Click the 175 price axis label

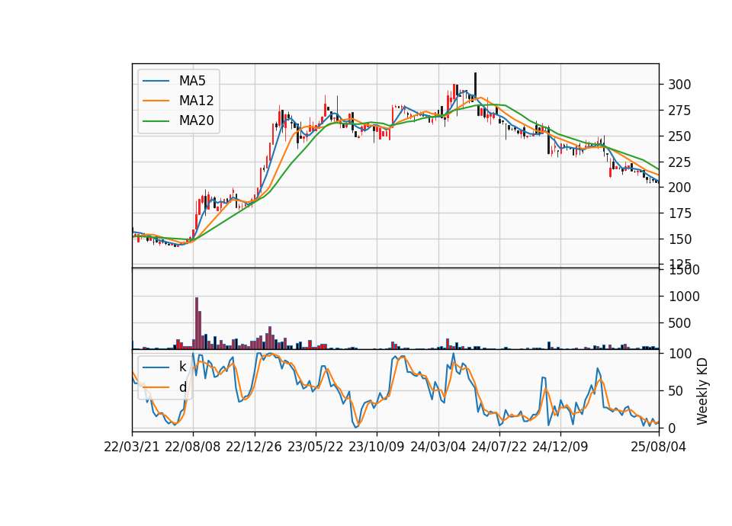679,213
